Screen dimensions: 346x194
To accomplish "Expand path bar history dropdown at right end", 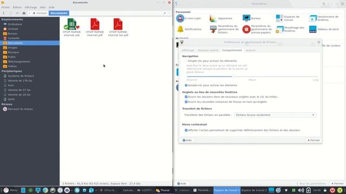I will tap(169, 13).
